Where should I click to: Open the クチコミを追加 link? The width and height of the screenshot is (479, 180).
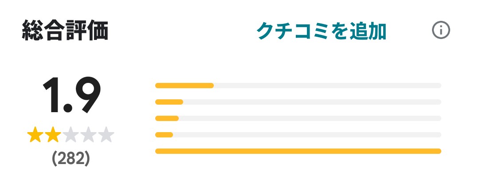(x=322, y=31)
